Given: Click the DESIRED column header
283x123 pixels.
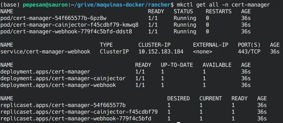Looking at the screenshot, I should 179,98.
